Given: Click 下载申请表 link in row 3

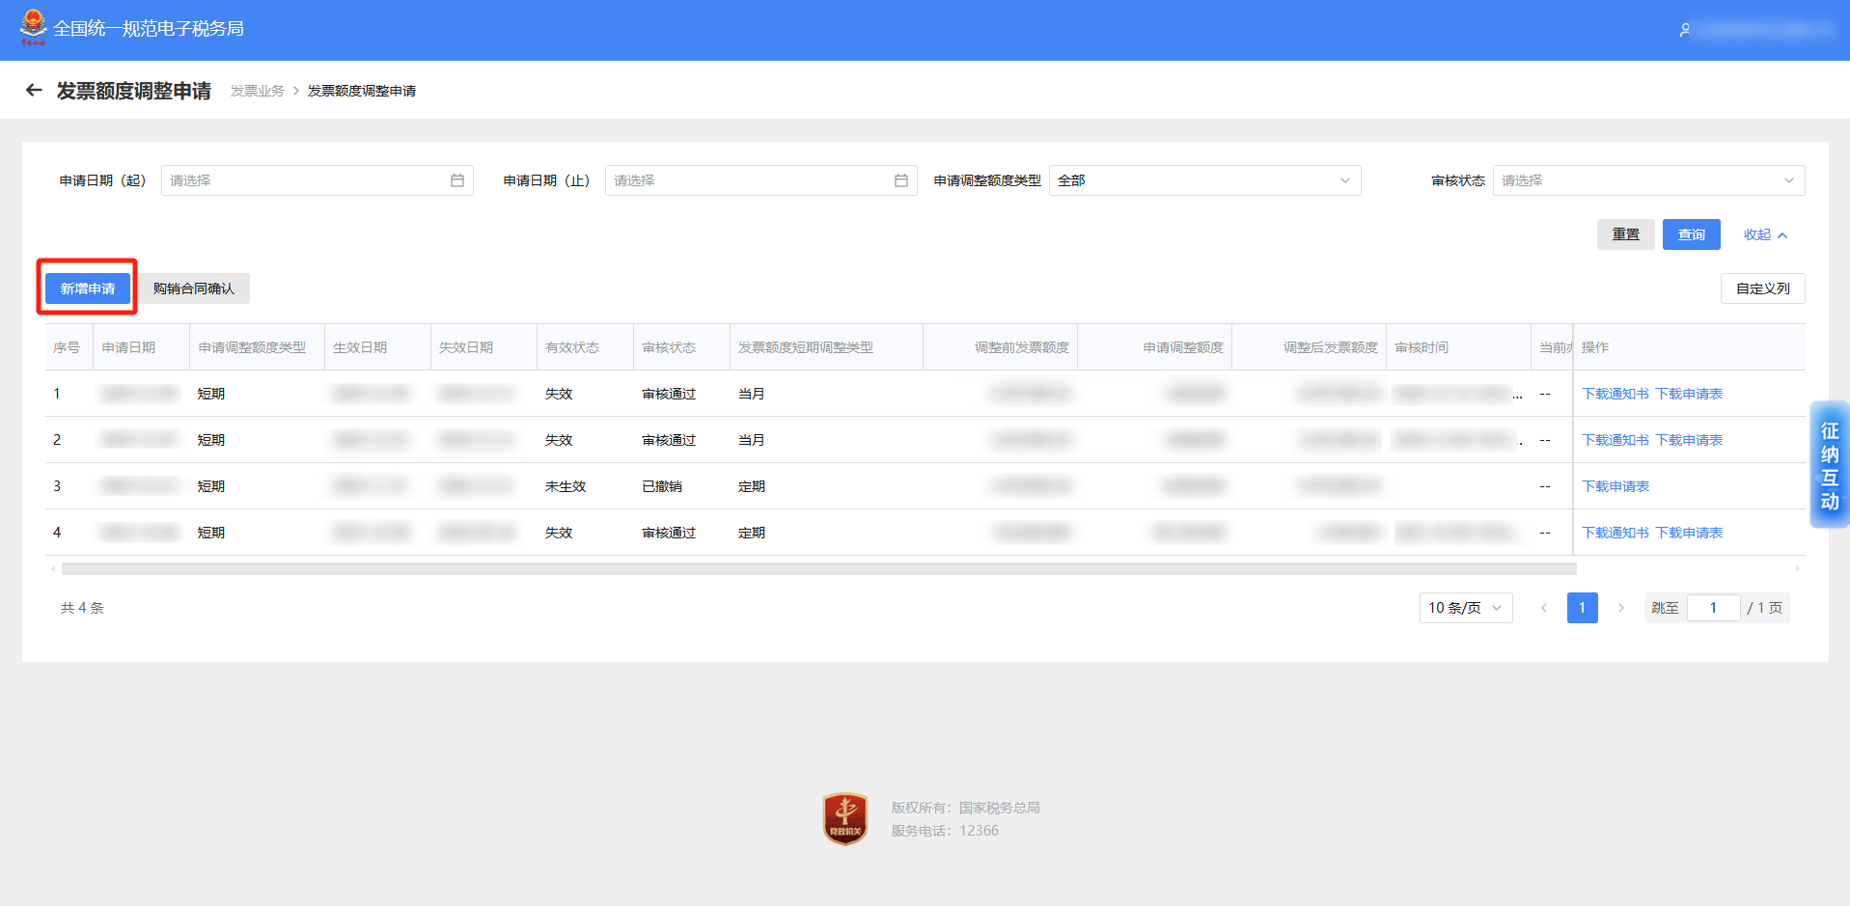Looking at the screenshot, I should [x=1615, y=486].
